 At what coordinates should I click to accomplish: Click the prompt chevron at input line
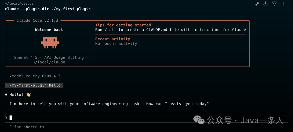click(6, 118)
